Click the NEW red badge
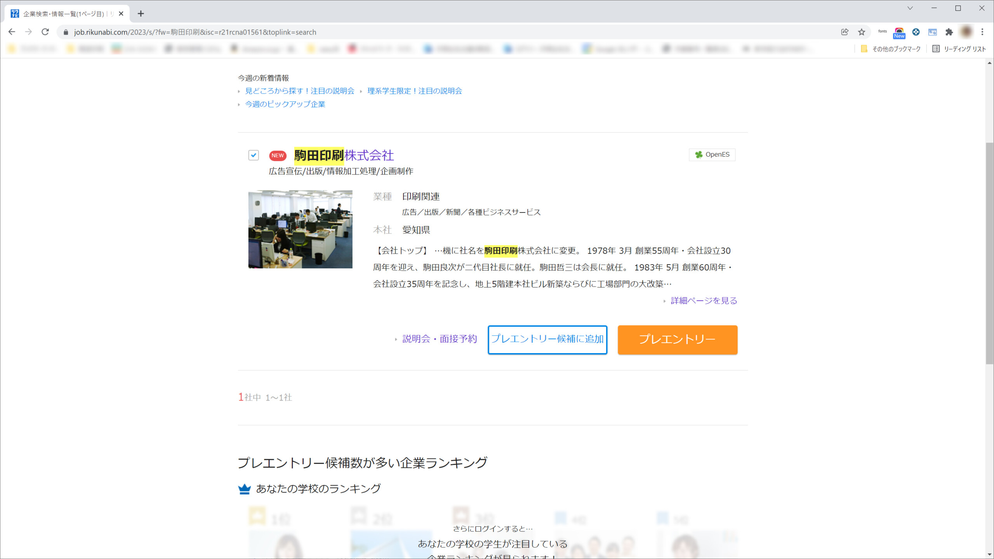 coord(278,155)
